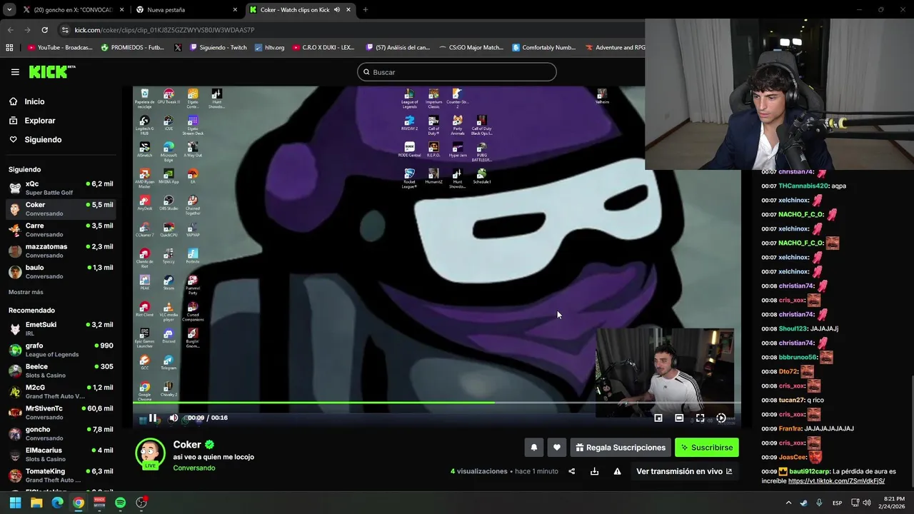Open Microsoft Edge from taskbar
The image size is (914, 514).
pyautogui.click(x=57, y=503)
